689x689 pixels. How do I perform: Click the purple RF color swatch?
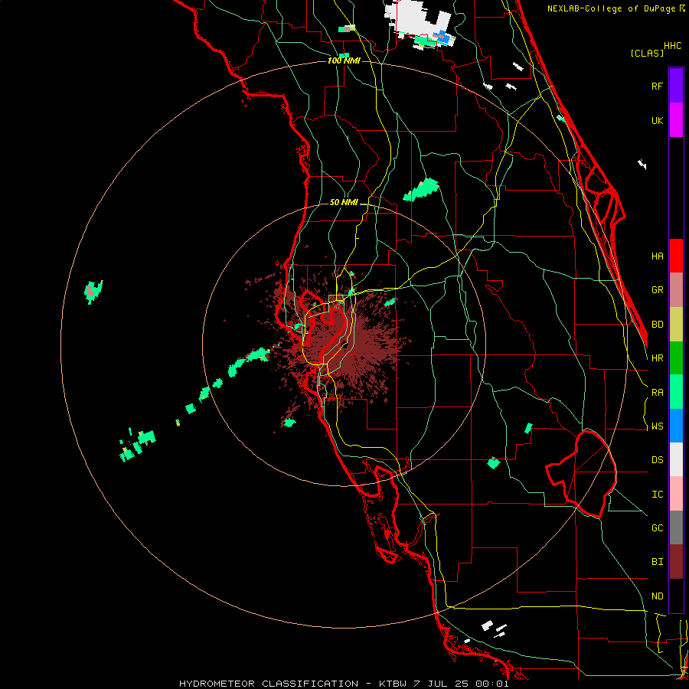pos(676,85)
